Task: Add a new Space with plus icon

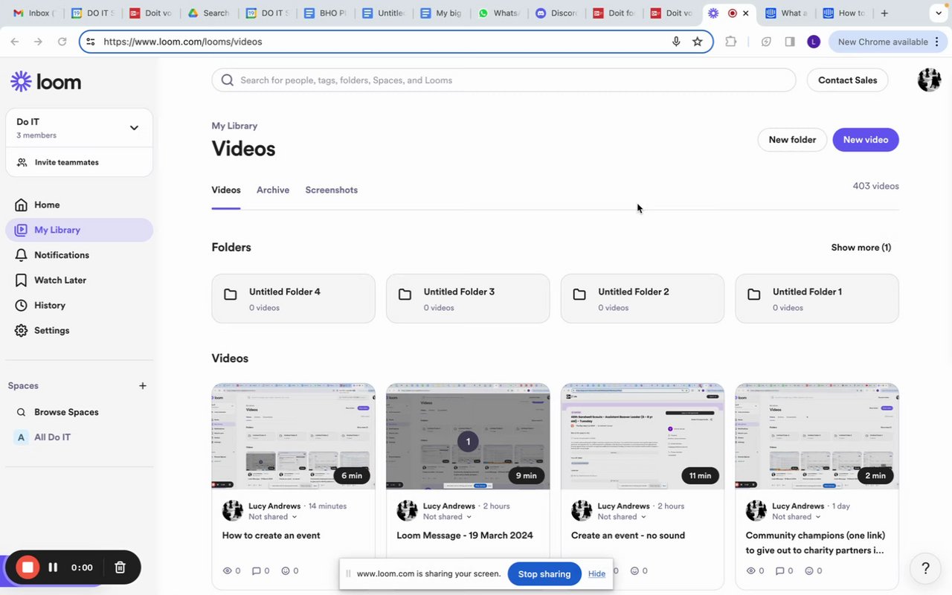Action: point(143,386)
